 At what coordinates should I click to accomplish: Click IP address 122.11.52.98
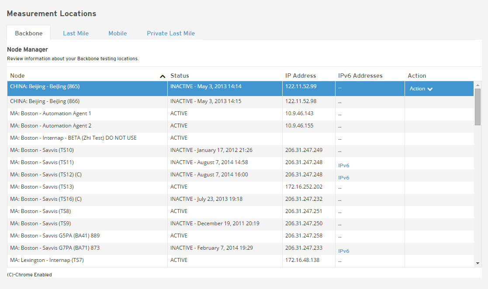tap(301, 101)
